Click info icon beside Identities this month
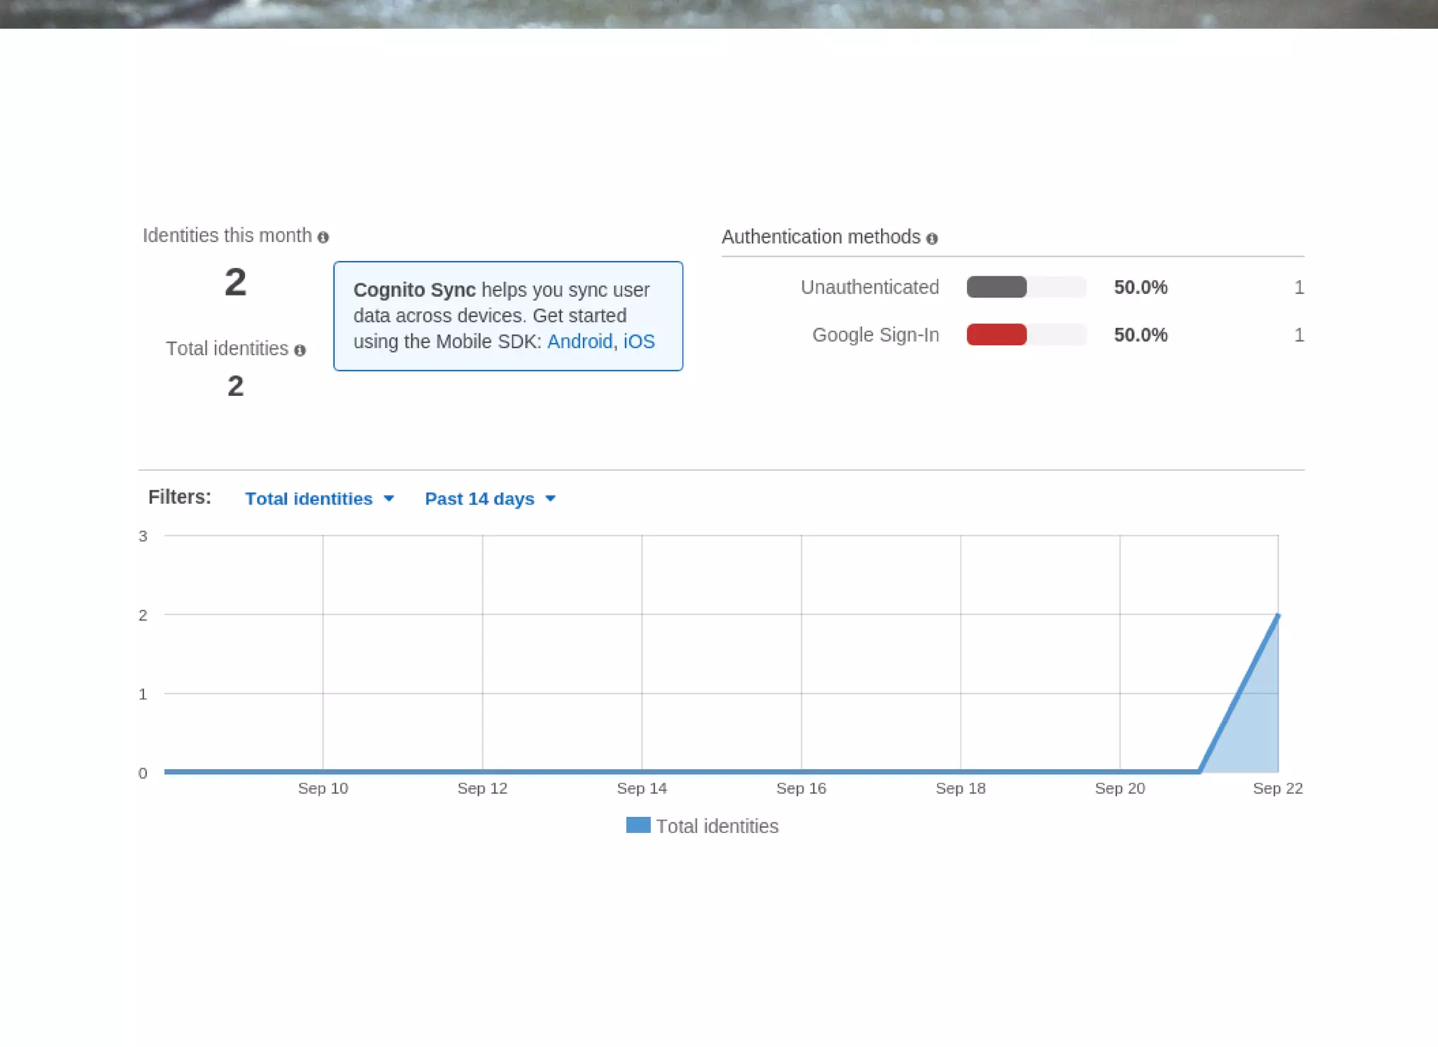This screenshot has height=1047, width=1438. pos(323,238)
